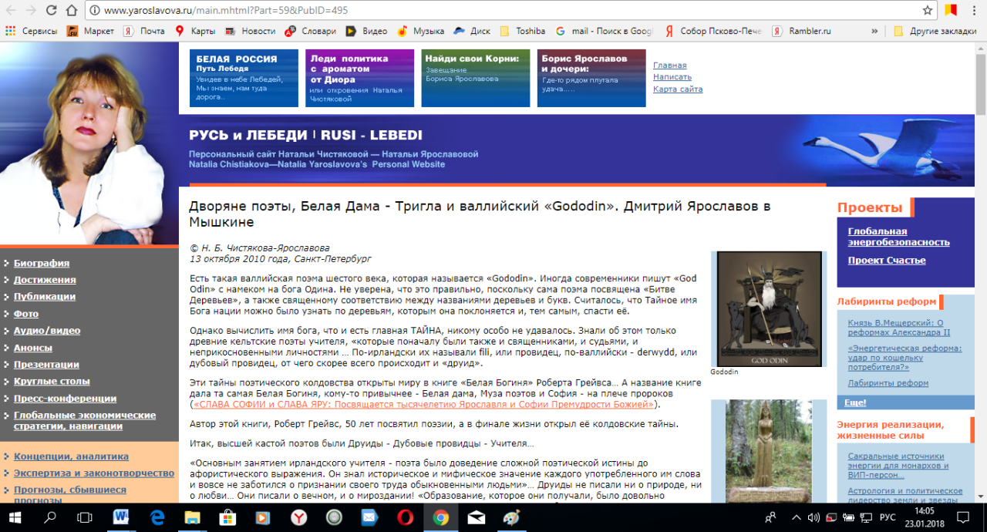Open Фото in the side menu
Viewport: 987px width, 532px height.
pos(26,314)
